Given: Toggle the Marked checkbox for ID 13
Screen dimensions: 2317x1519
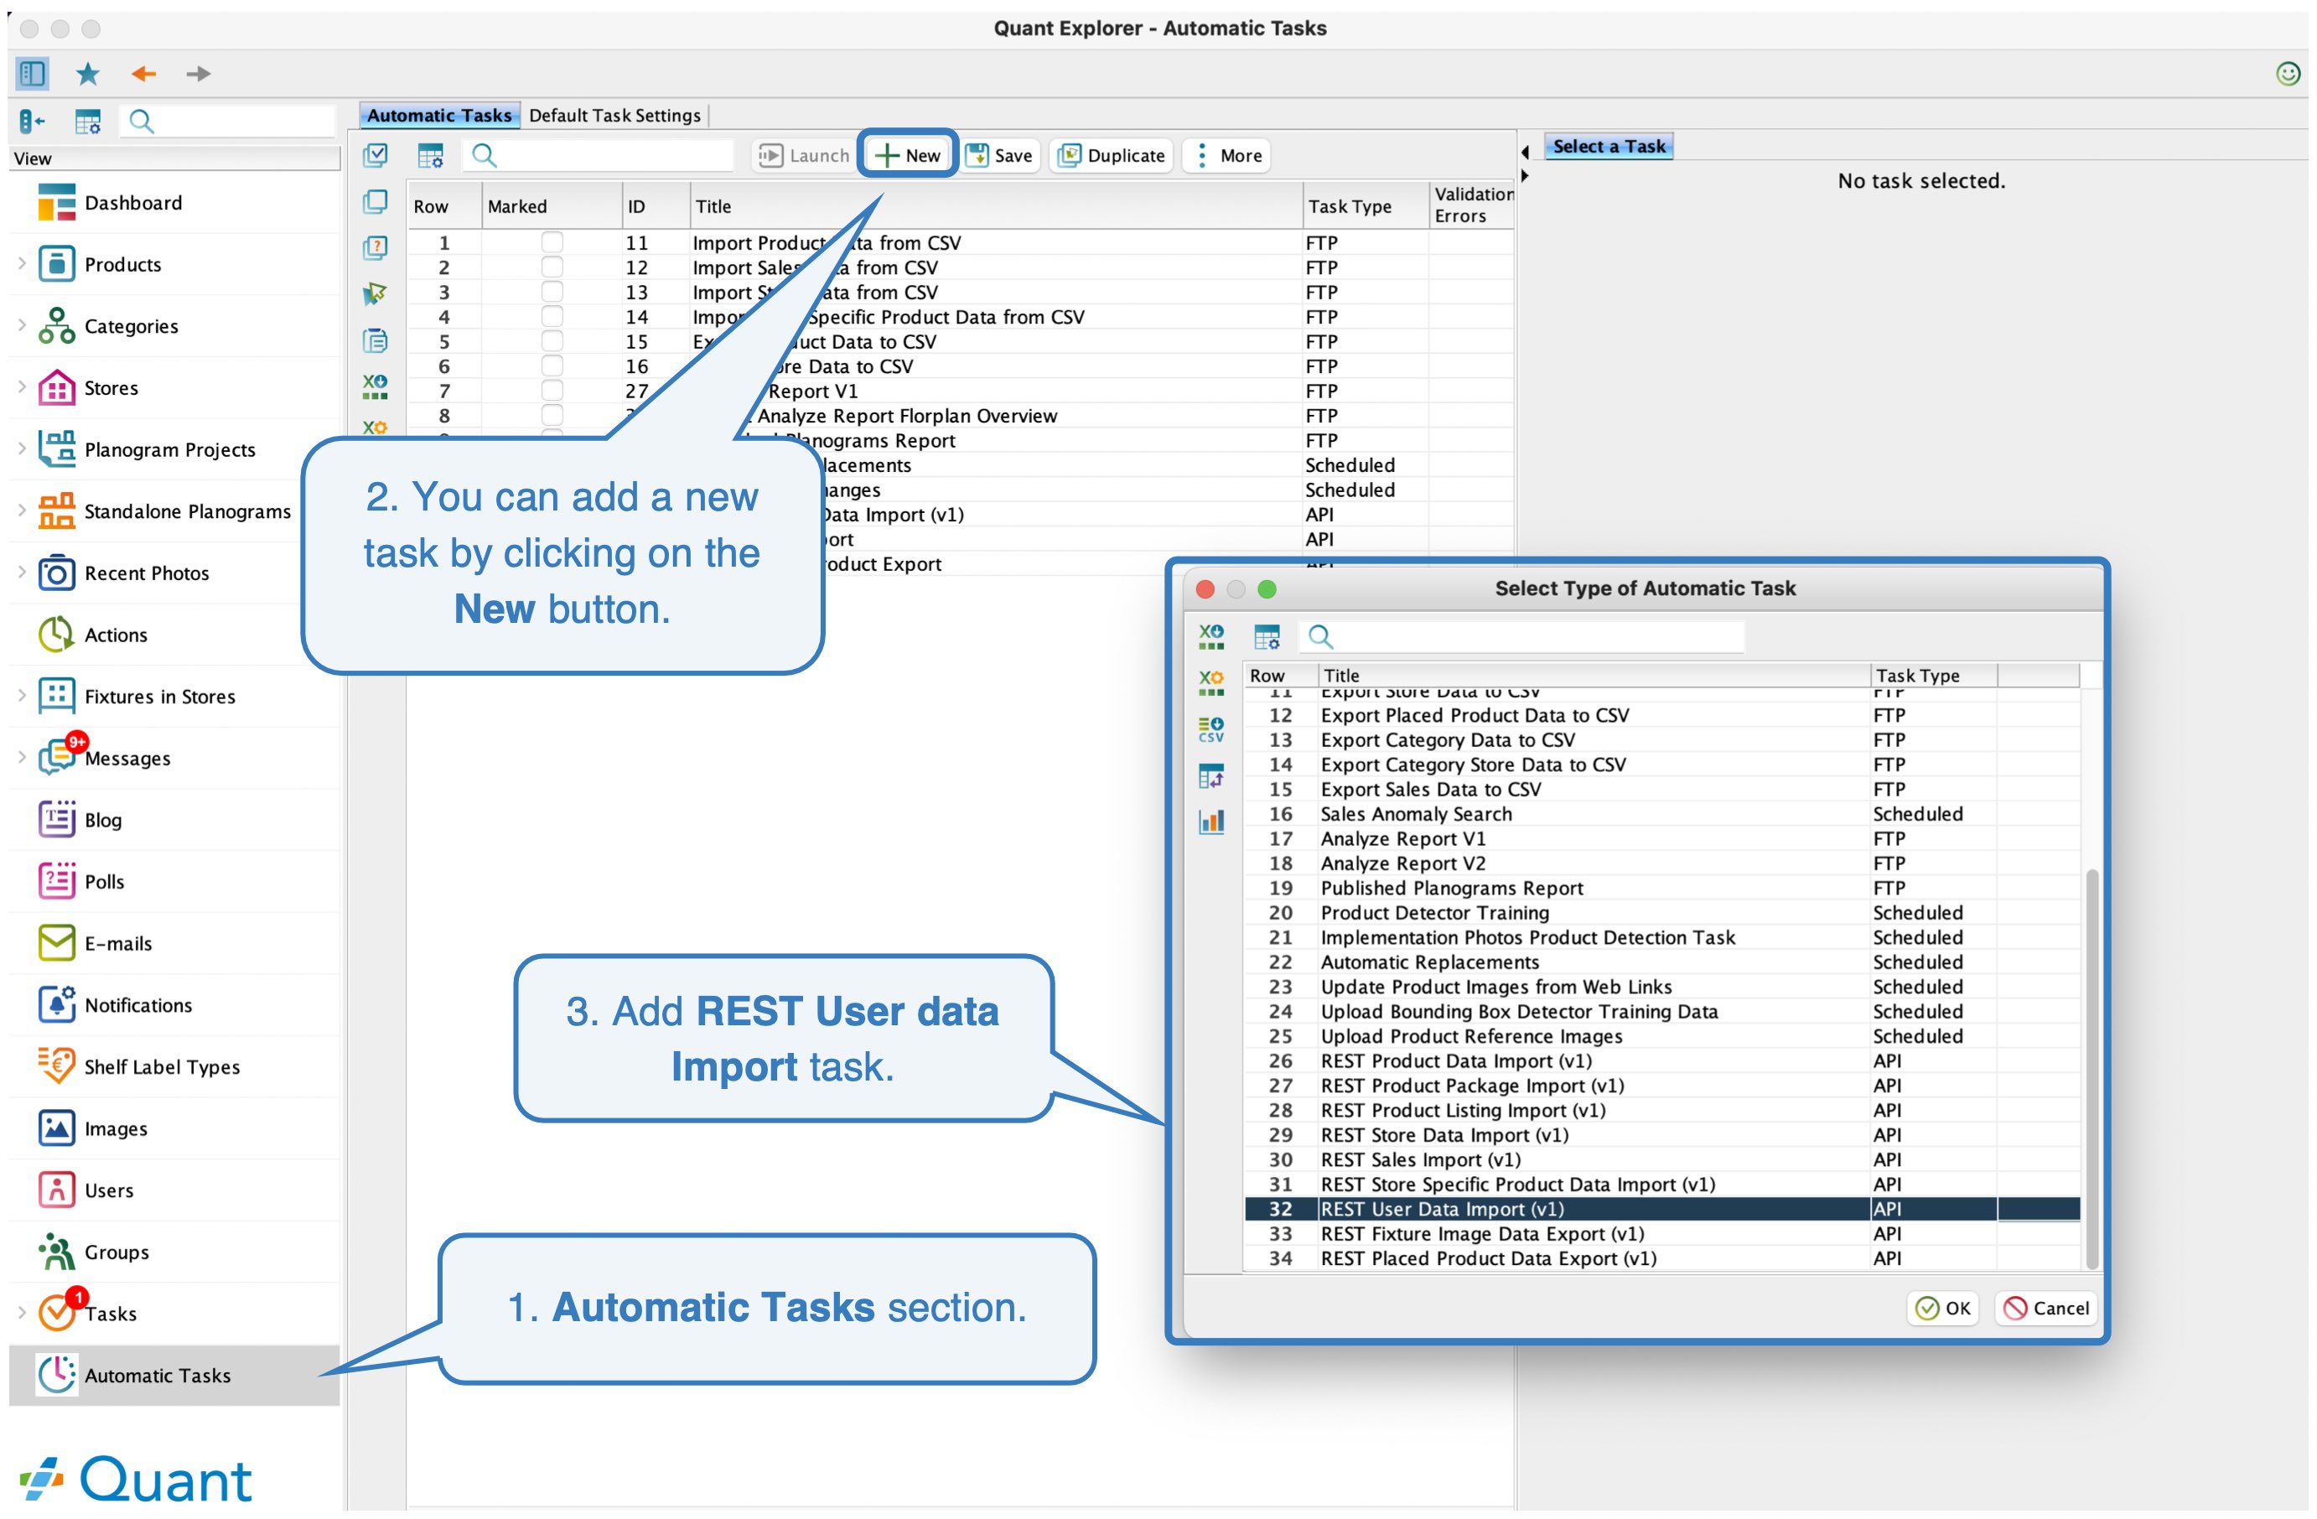Looking at the screenshot, I should [552, 291].
